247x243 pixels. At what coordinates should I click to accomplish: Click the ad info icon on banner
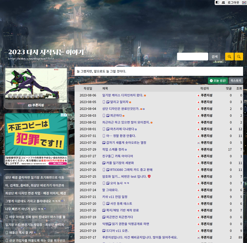click(62, 115)
